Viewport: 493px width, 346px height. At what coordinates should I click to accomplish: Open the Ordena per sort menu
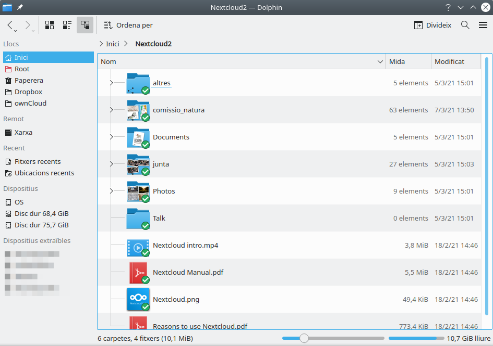click(128, 25)
